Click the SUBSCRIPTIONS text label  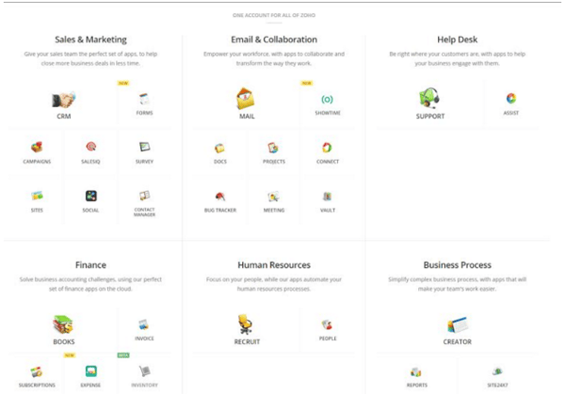coord(37,386)
